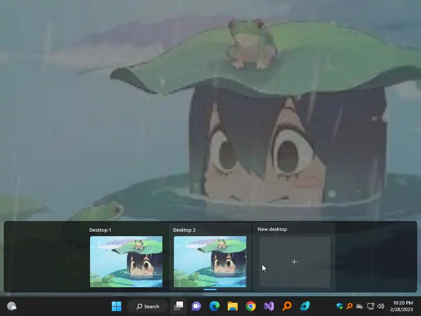
Task: Switch to the Desktop 1 thumbnail
Action: coord(126,261)
